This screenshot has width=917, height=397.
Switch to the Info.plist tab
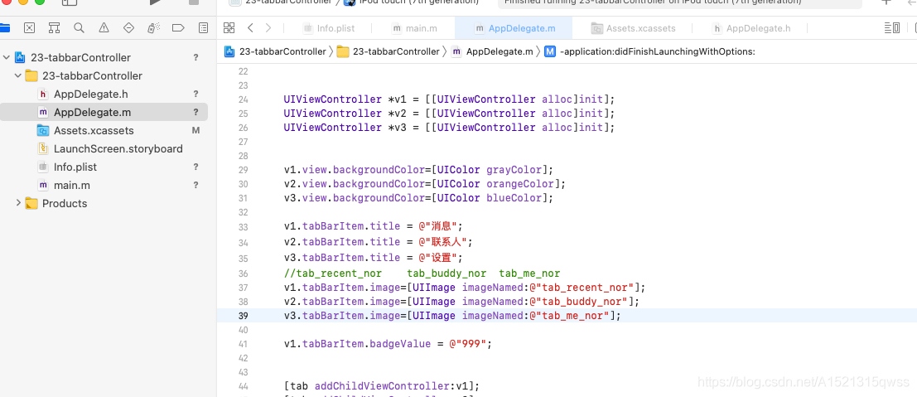tap(328, 28)
